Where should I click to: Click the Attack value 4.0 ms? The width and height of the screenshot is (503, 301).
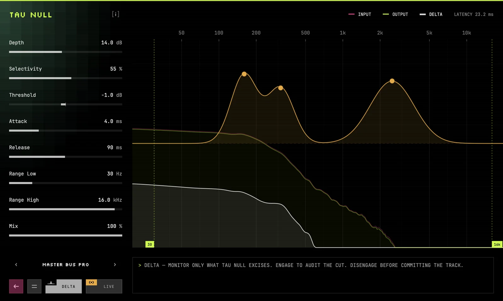[x=113, y=121]
